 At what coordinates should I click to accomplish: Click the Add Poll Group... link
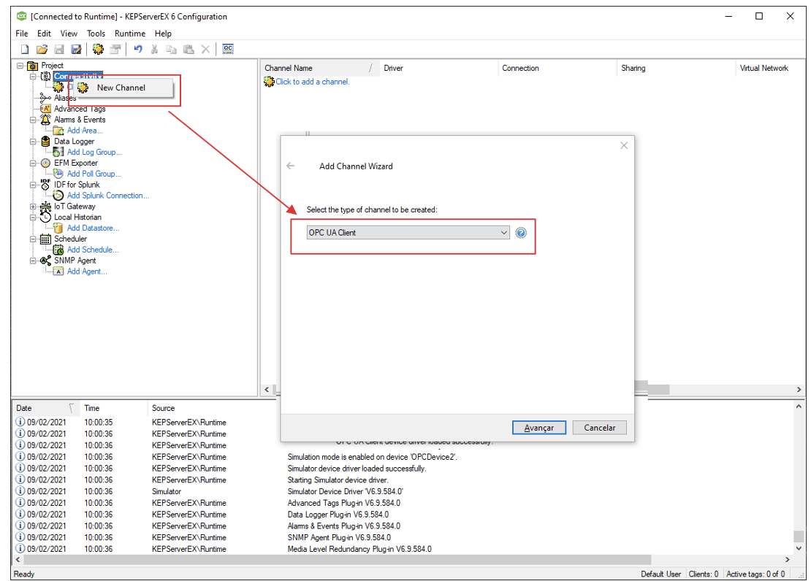point(94,174)
